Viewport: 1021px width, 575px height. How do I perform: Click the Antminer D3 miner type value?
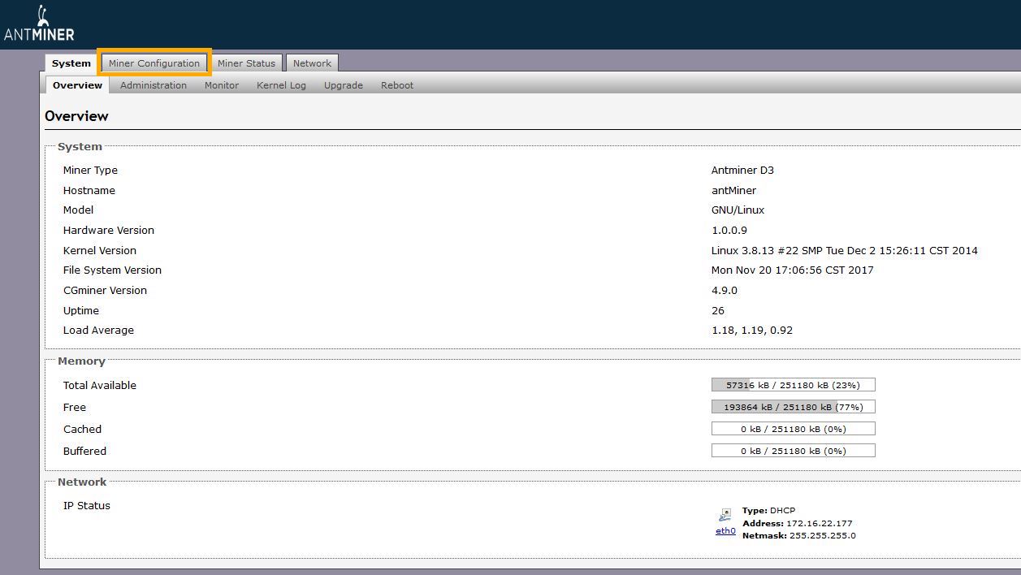(x=742, y=171)
